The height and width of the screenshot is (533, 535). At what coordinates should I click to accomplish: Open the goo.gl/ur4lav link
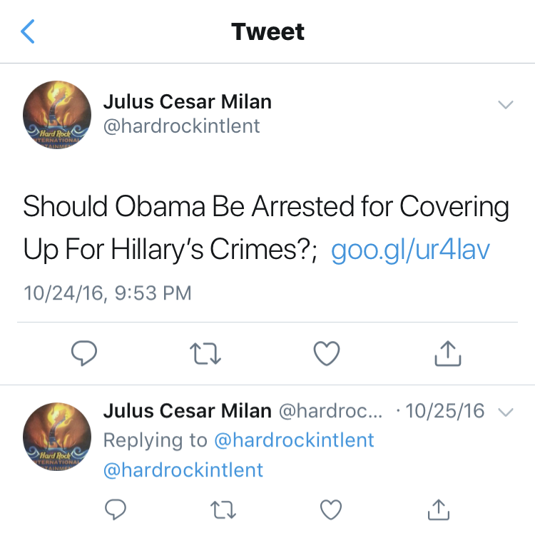pyautogui.click(x=410, y=250)
